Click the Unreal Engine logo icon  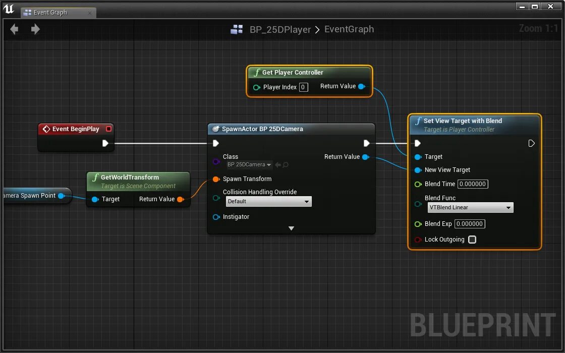[9, 9]
